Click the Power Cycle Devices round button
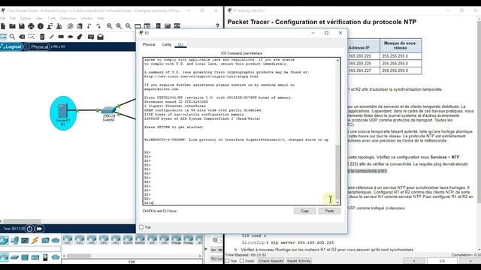The width and height of the screenshot is (481, 270). pyautogui.click(x=29, y=229)
